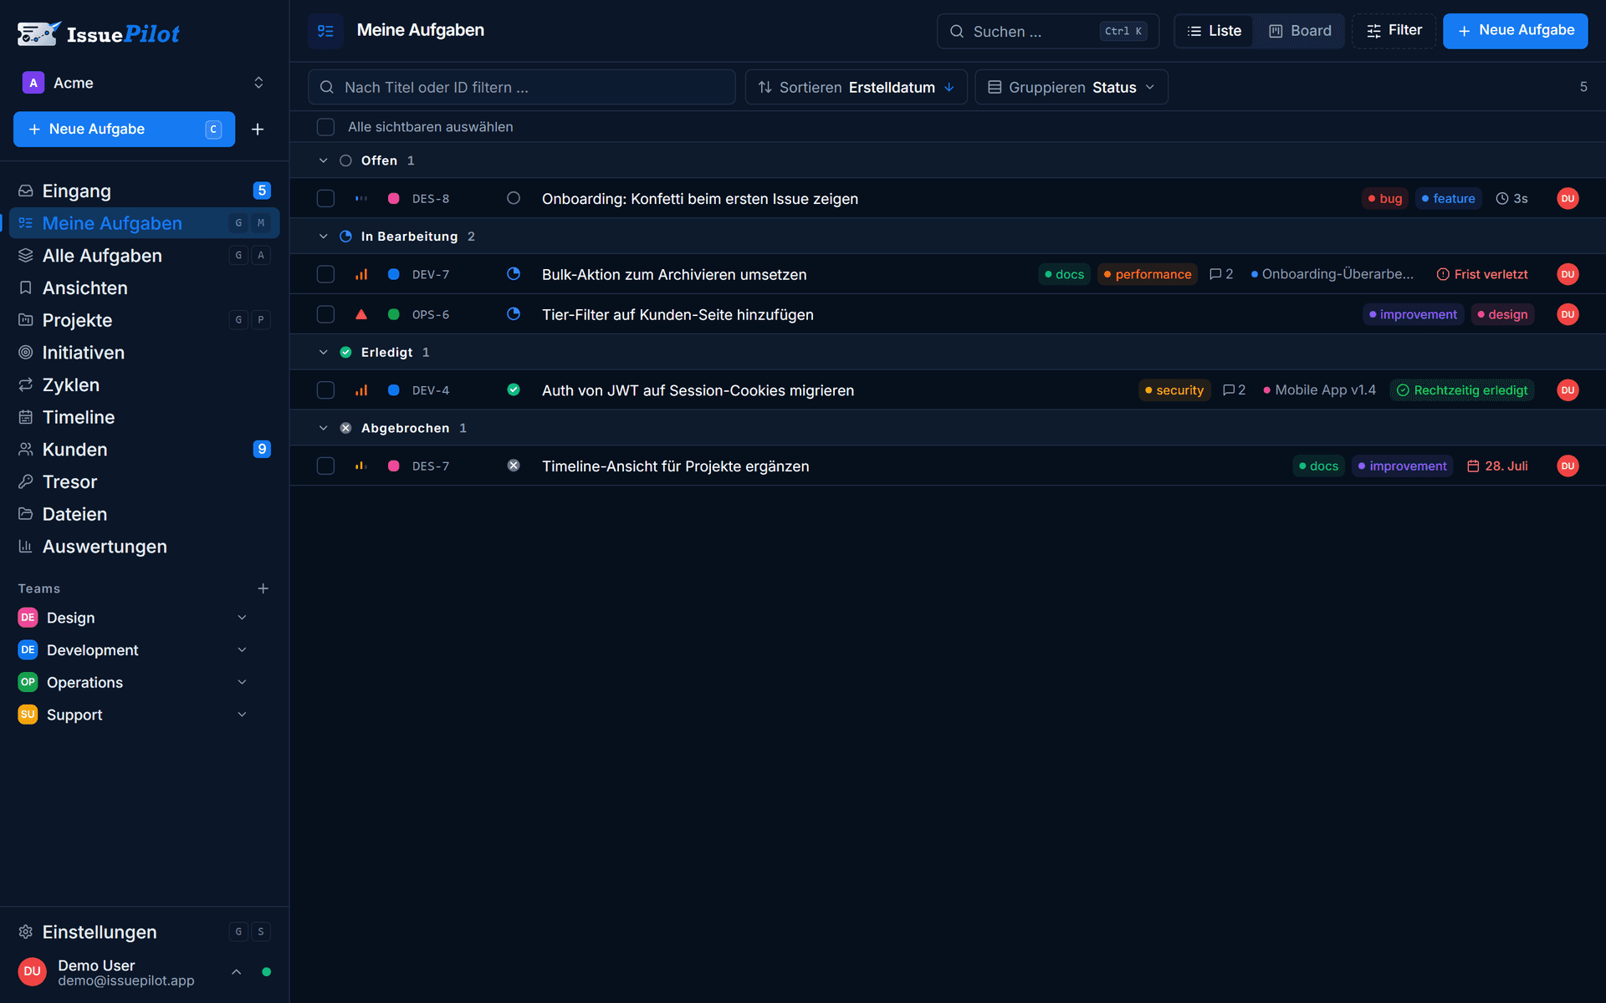Click cancelled status icon of DES-7
The image size is (1606, 1003).
pos(514,466)
